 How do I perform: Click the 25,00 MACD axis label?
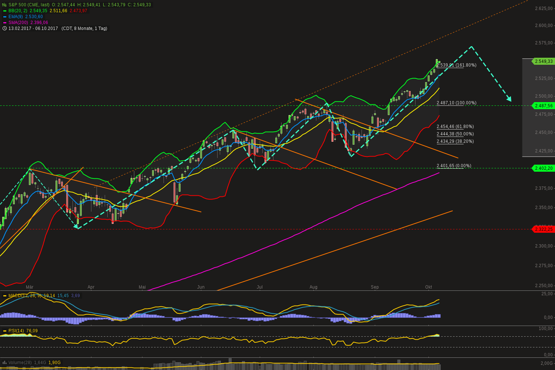[547, 294]
